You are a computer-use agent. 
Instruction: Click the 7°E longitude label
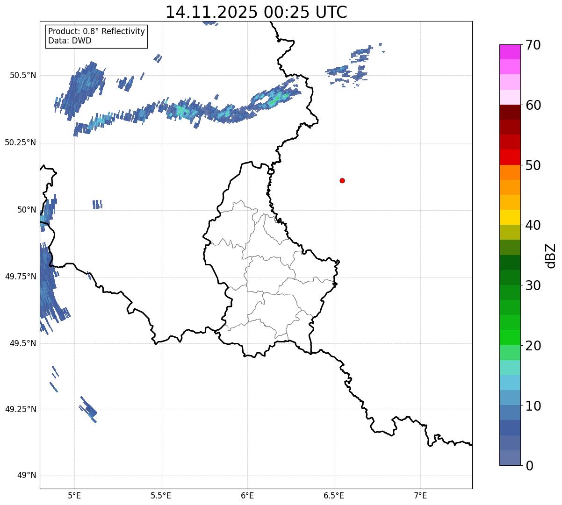tap(420, 495)
